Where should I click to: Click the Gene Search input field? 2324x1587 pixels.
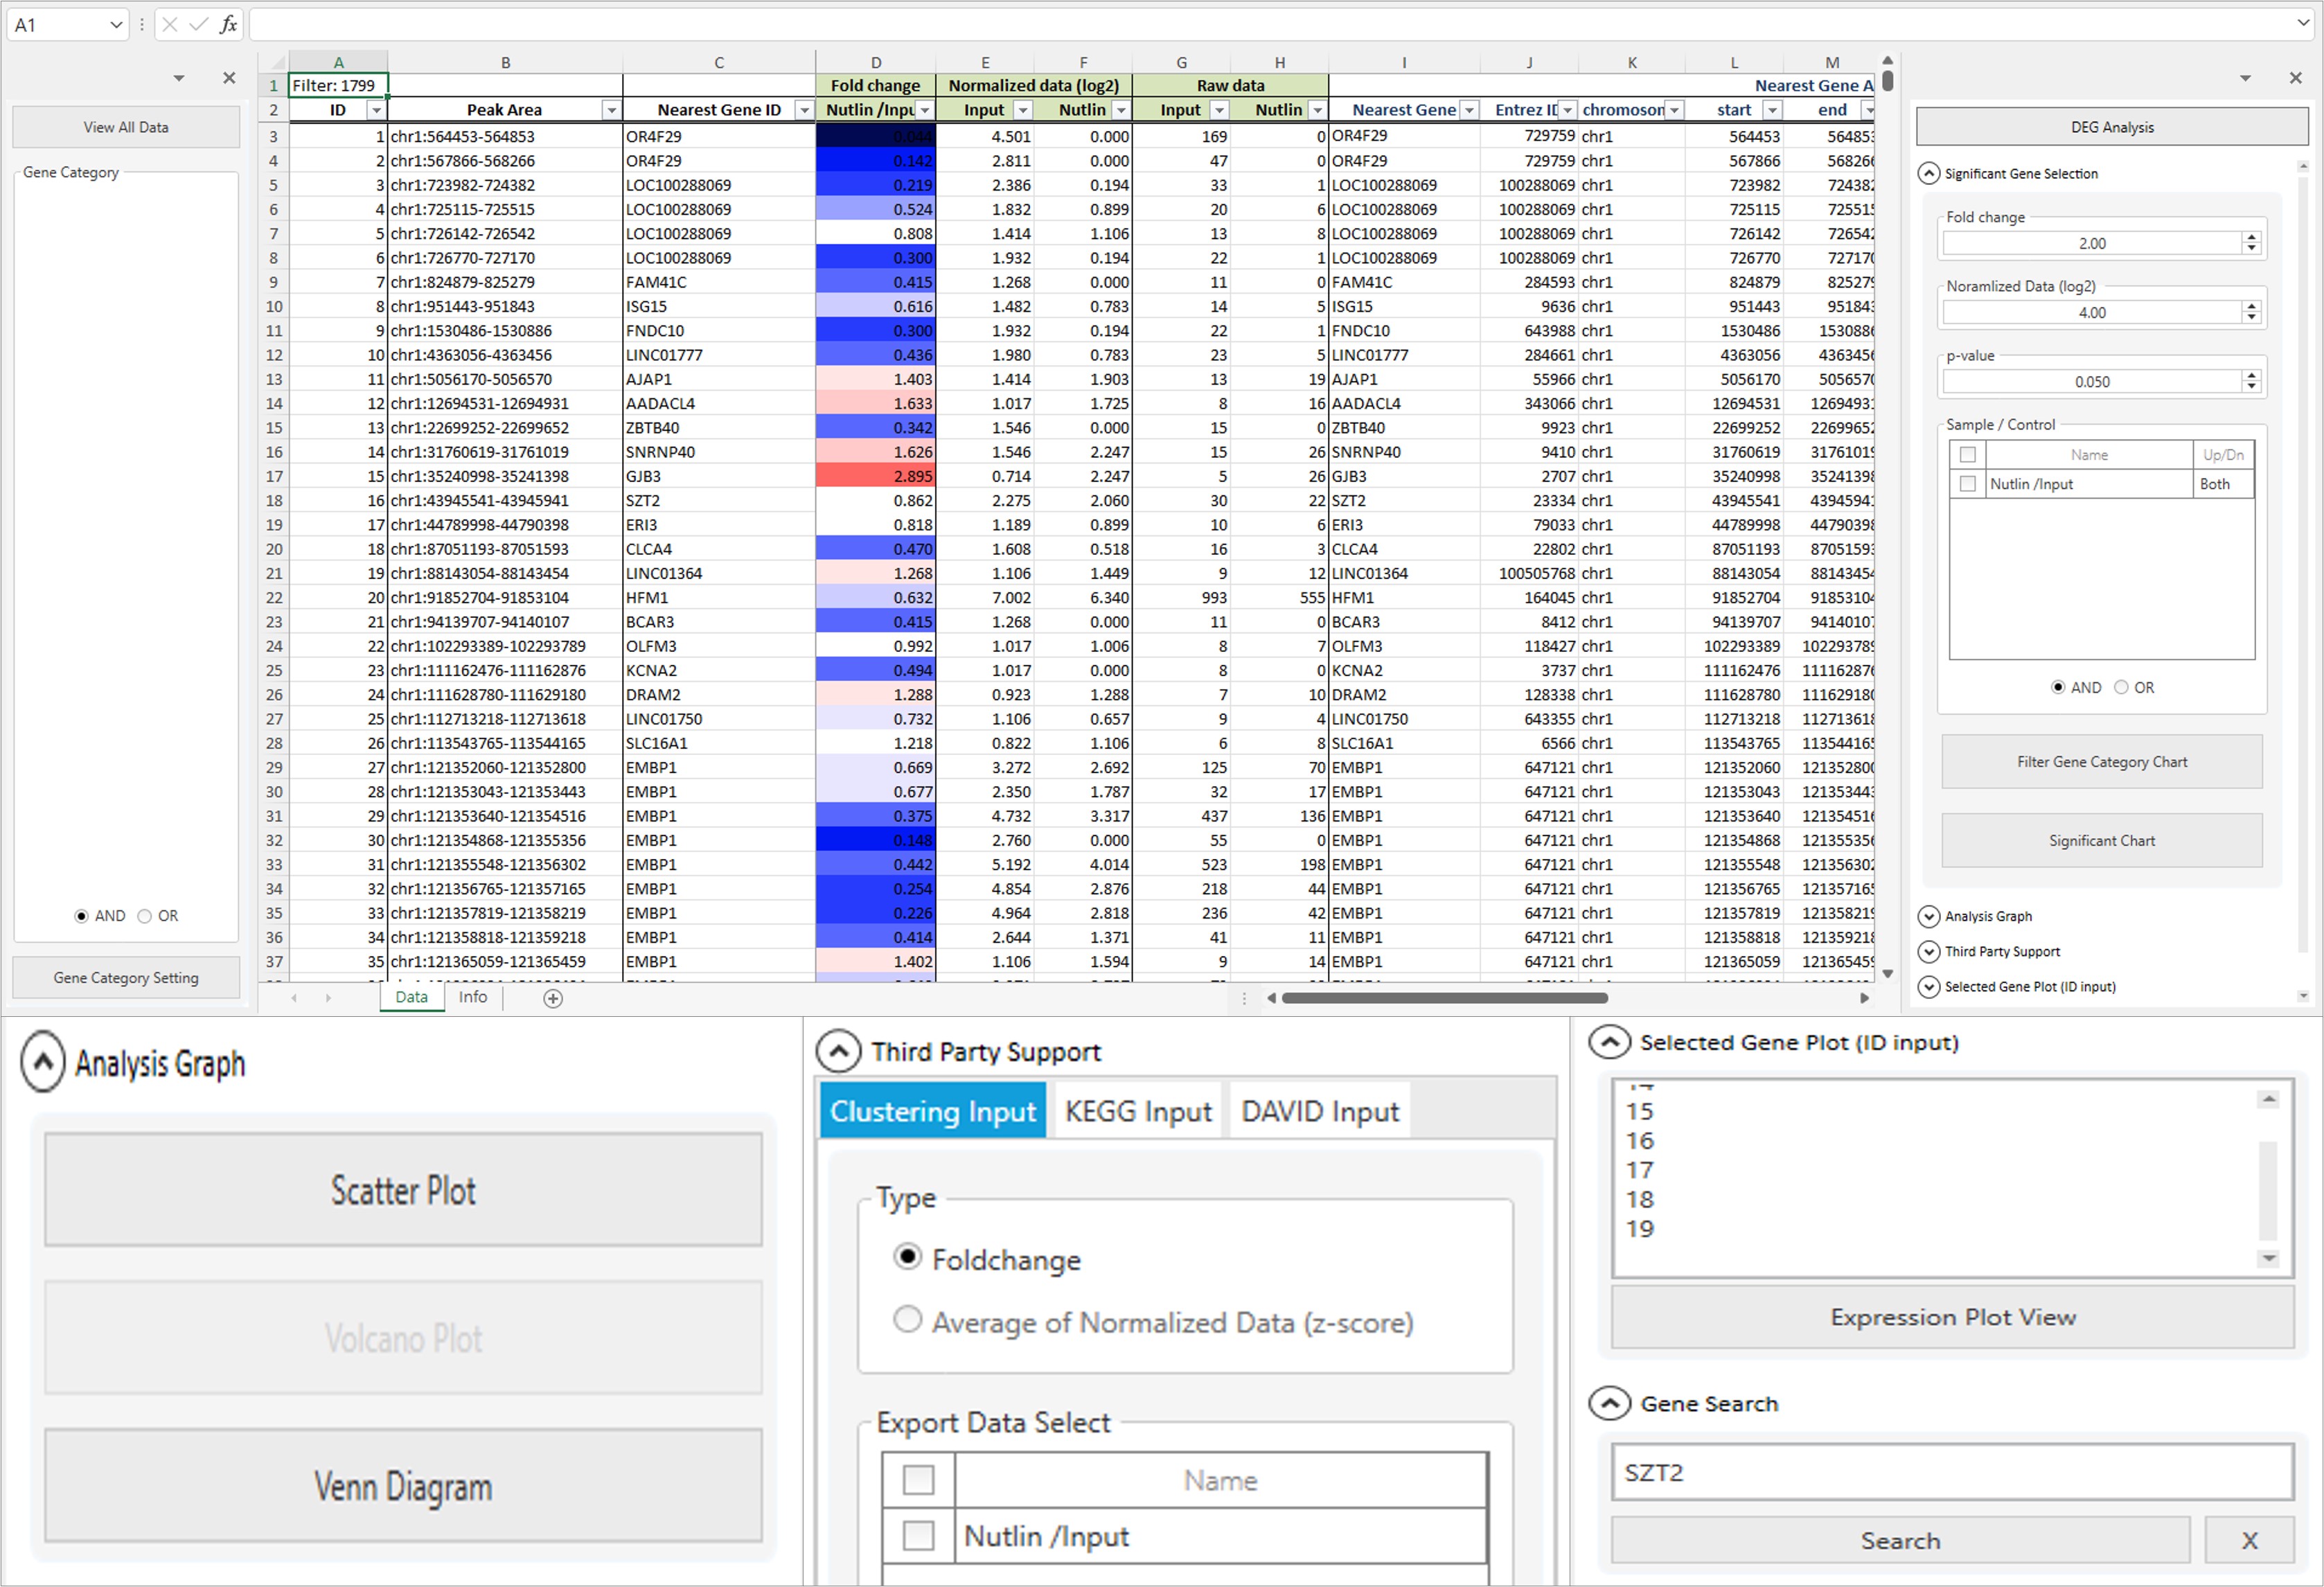pyautogui.click(x=1952, y=1472)
